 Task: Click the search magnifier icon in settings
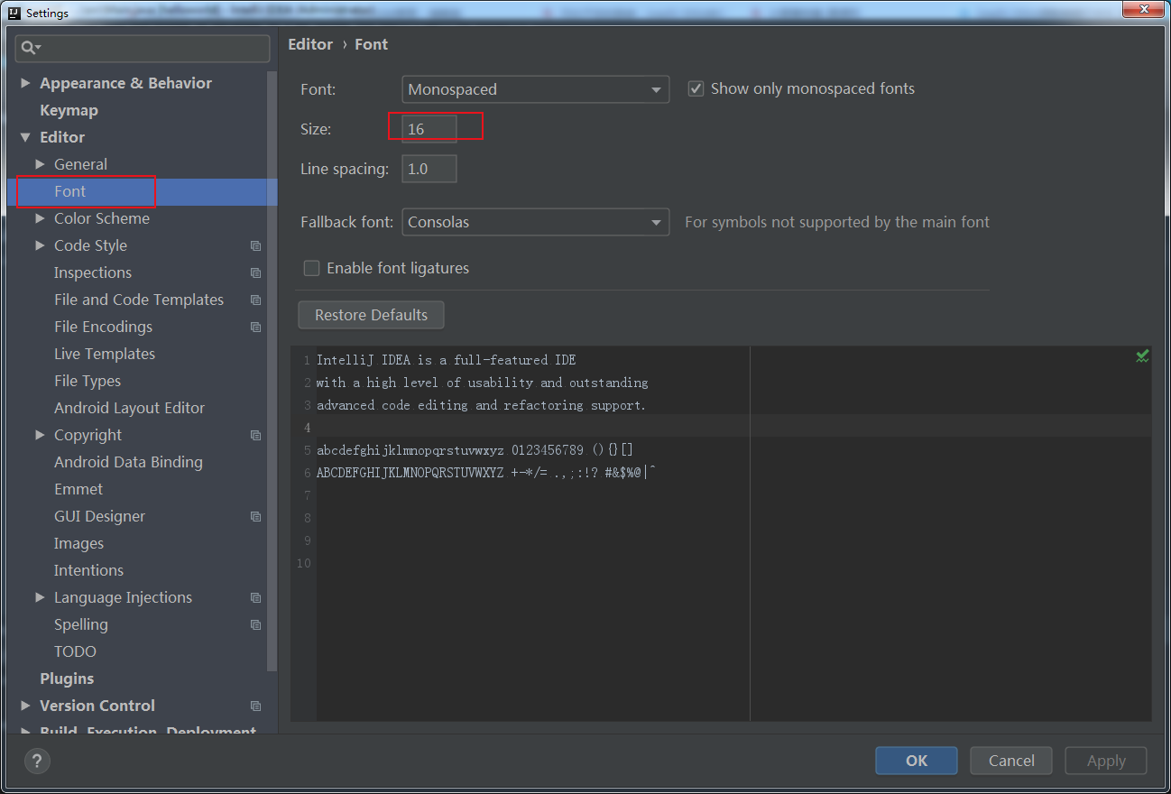pos(31,48)
